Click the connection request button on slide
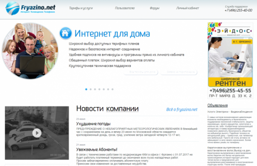The image size is (257, 166). coord(179,72)
